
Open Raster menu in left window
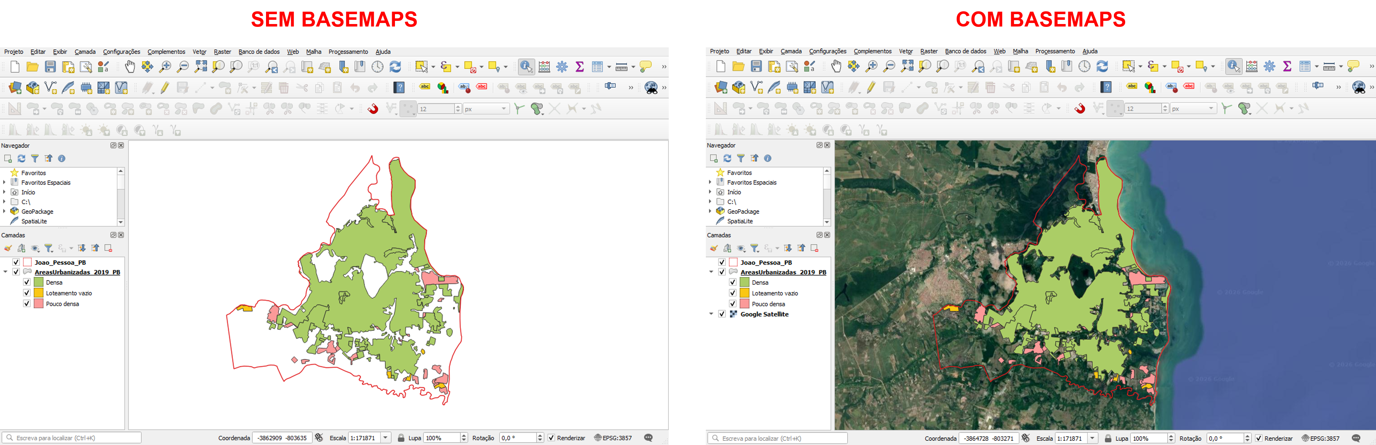222,52
